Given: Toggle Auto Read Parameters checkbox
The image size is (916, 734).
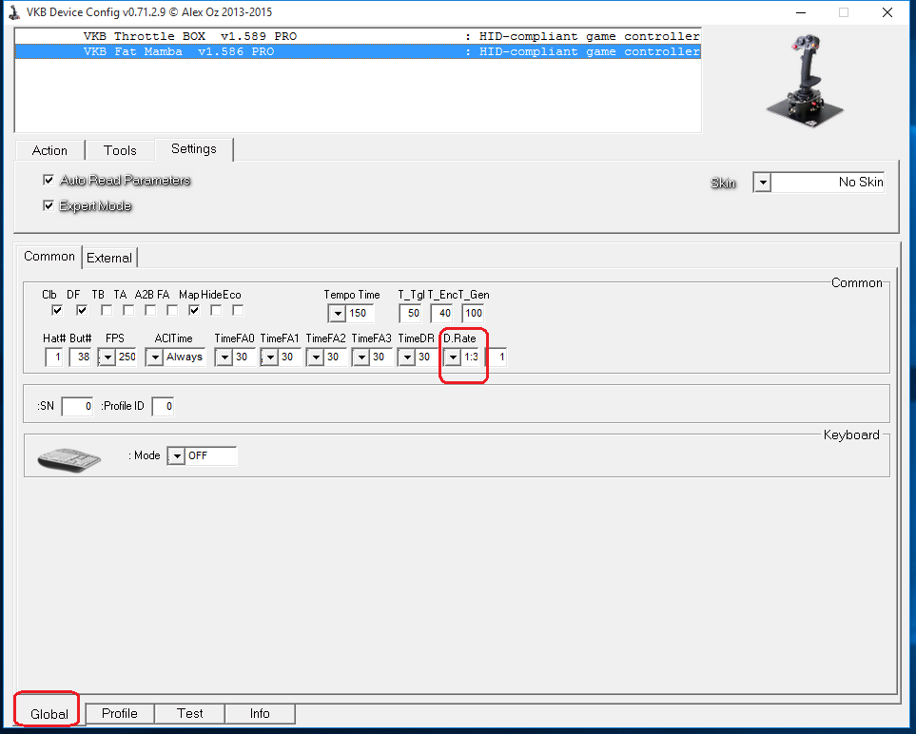Looking at the screenshot, I should (49, 180).
